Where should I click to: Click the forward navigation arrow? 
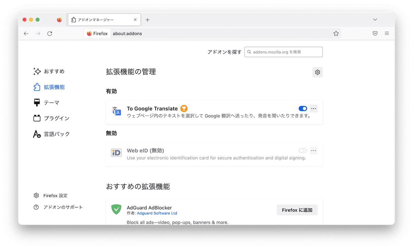38,33
